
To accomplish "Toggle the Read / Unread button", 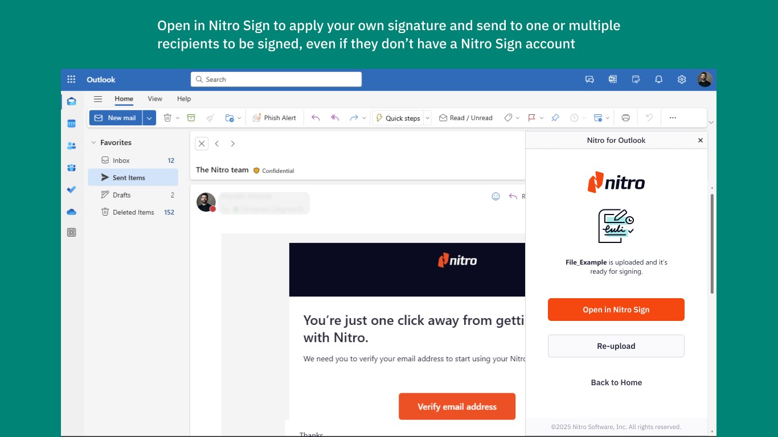I will (x=466, y=118).
